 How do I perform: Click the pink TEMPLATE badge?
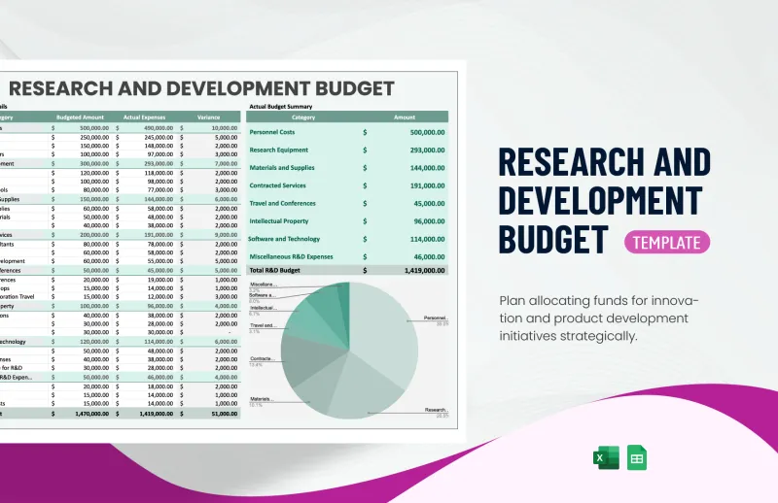click(667, 243)
